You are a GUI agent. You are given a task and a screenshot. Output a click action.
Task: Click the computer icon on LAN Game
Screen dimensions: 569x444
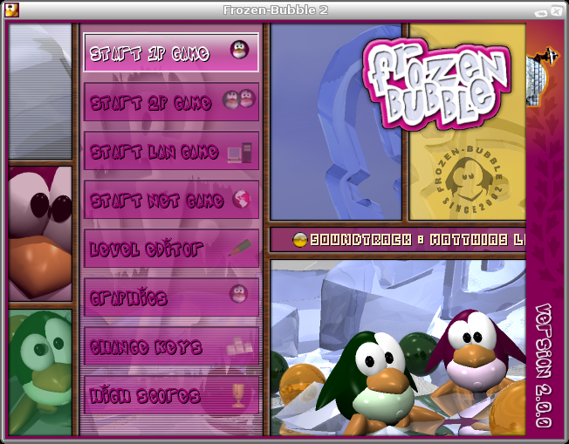(240, 153)
